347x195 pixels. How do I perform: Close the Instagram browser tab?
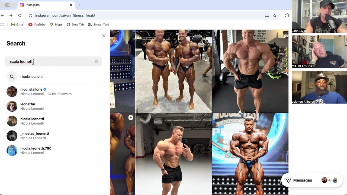[71, 5]
